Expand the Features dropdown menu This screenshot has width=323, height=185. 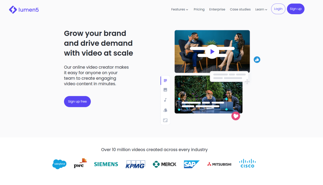(x=179, y=9)
